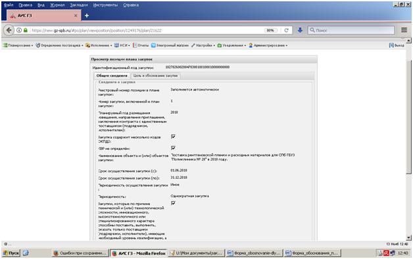This screenshot has height=259, width=413.
Task: Toggle checkbox for technically complex purchases
Action: pos(173,203)
